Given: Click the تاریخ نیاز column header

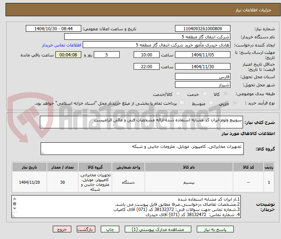Looking at the screenshot, I should (x=30, y=167).
